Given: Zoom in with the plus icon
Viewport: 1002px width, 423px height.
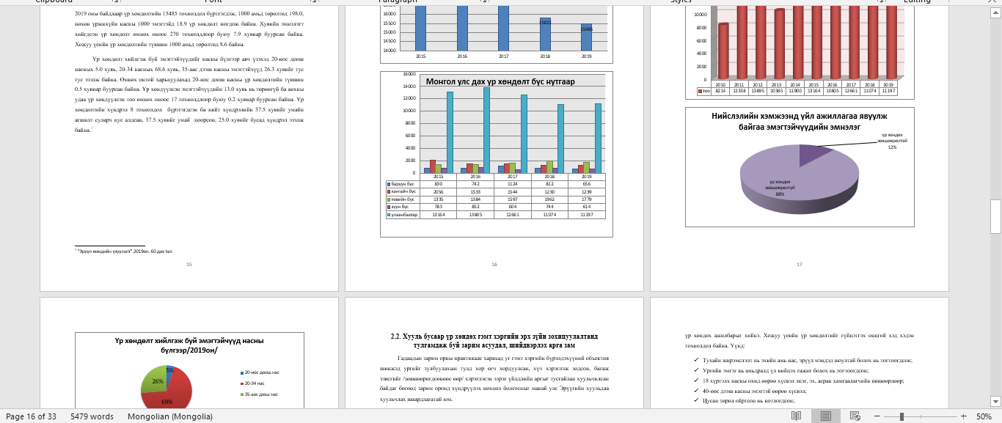Looking at the screenshot, I should tap(964, 416).
